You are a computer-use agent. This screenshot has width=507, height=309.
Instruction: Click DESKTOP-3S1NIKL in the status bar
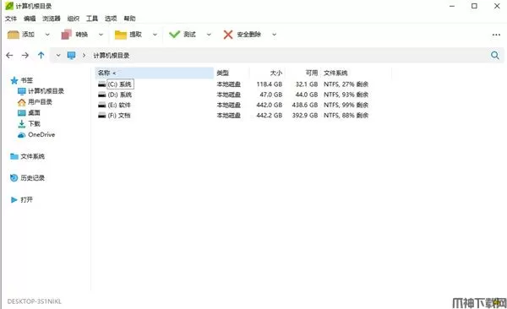(35, 301)
